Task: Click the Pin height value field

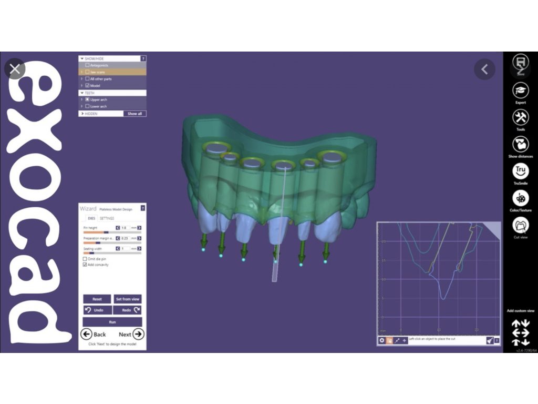Action: (x=125, y=228)
